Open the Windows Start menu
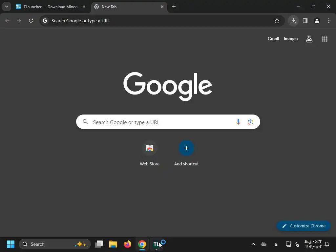The height and width of the screenshot is (252, 336). [x=10, y=244]
